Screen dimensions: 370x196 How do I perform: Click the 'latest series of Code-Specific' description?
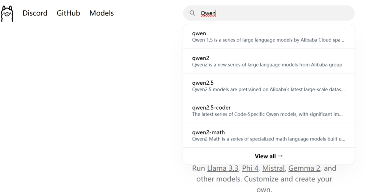pyautogui.click(x=267, y=114)
